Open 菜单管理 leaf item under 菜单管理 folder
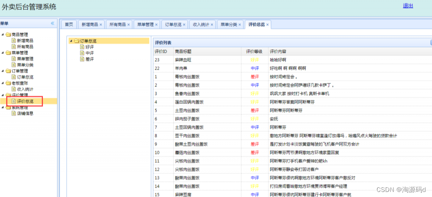The width and height of the screenshot is (432, 197). pyautogui.click(x=25, y=59)
